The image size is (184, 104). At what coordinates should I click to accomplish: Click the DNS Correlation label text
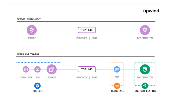click(145, 91)
